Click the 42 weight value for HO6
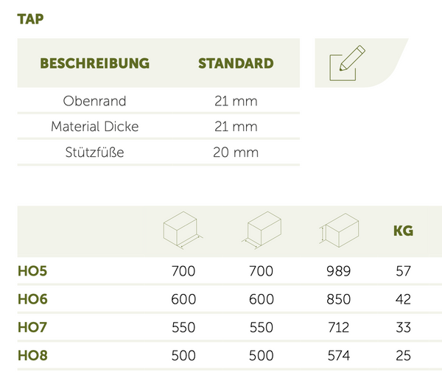Viewport: 442px width, 375px height. click(x=403, y=299)
